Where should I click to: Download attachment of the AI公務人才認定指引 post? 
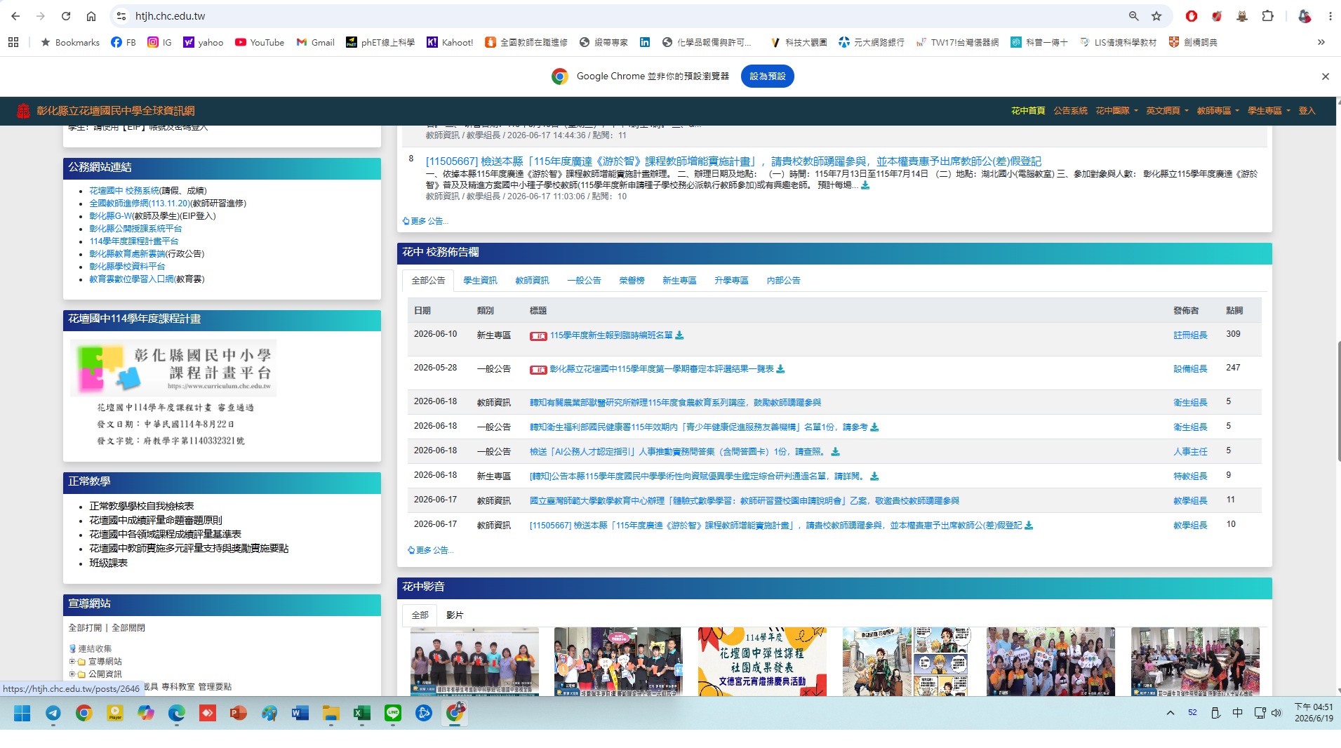coord(835,452)
